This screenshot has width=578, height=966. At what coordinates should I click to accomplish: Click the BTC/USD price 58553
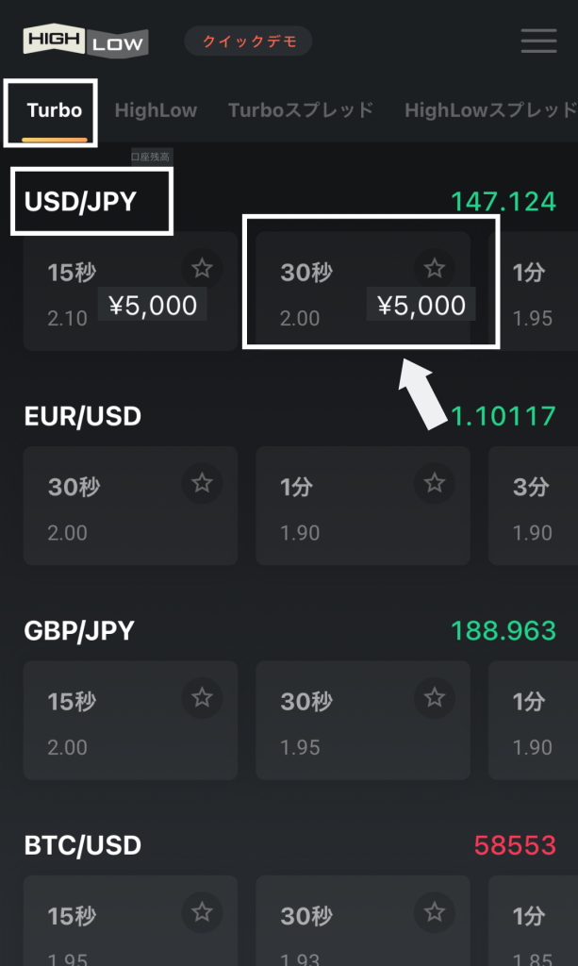515,845
